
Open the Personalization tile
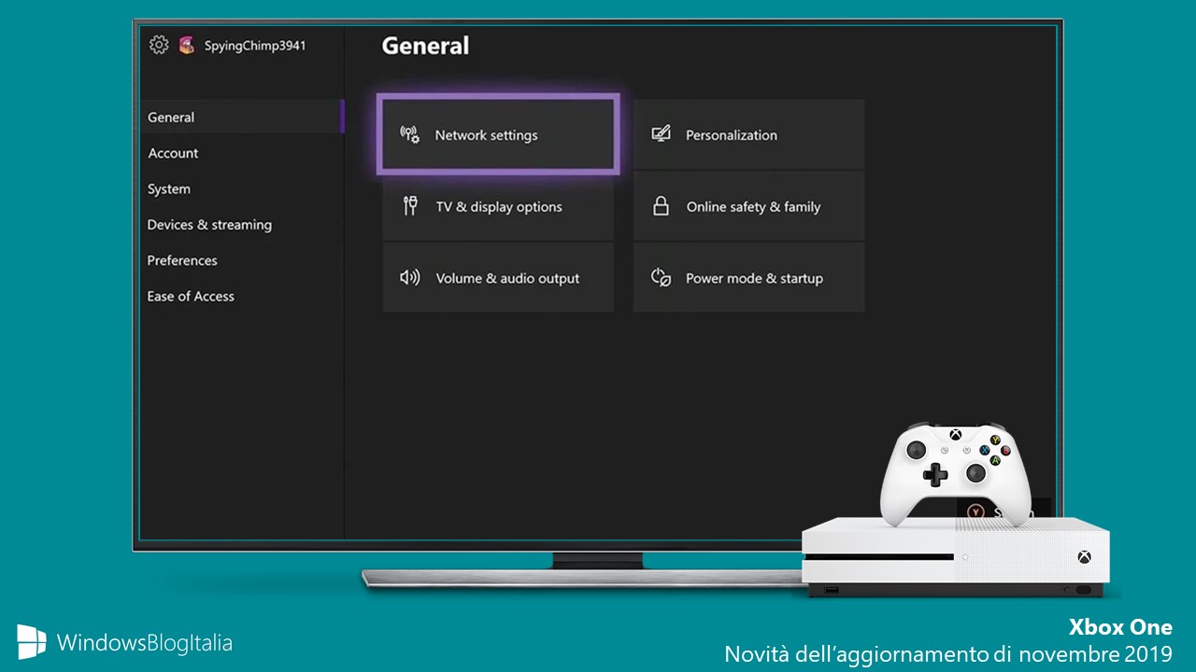tap(748, 134)
